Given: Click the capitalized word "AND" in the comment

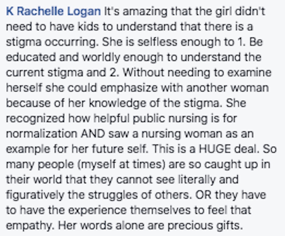Looking at the screenshot, I should coord(93,134).
